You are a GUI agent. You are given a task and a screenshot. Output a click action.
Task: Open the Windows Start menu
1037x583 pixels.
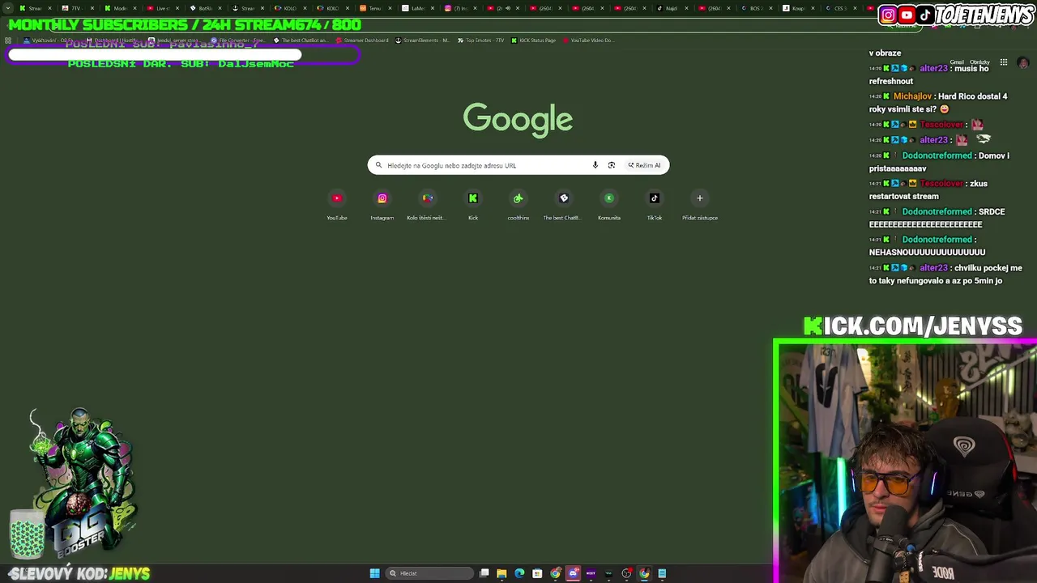[374, 573]
